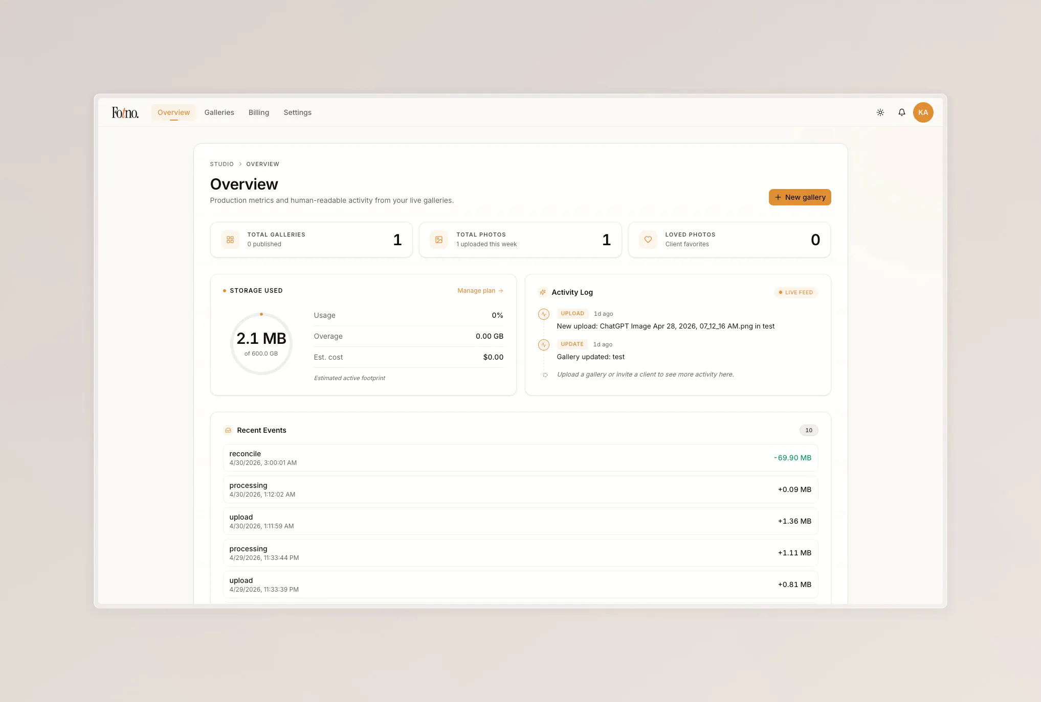1041x702 pixels.
Task: Select the processing event at 11:33:44 PM
Action: point(520,553)
